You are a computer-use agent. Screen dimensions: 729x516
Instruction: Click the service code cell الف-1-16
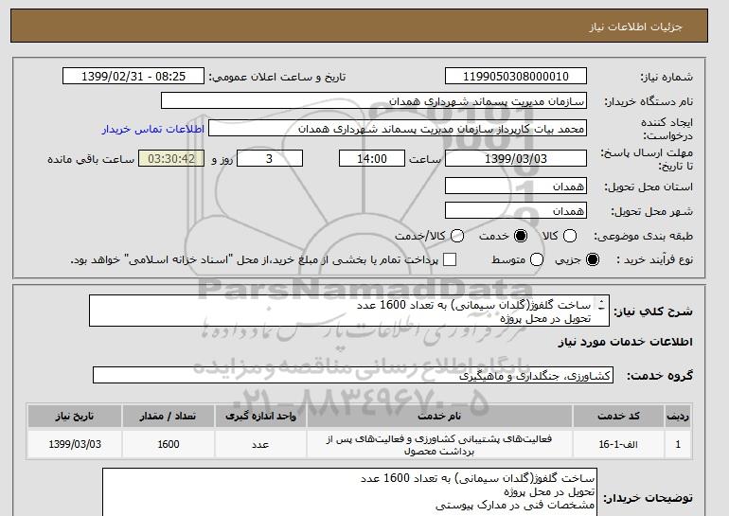pos(618,444)
